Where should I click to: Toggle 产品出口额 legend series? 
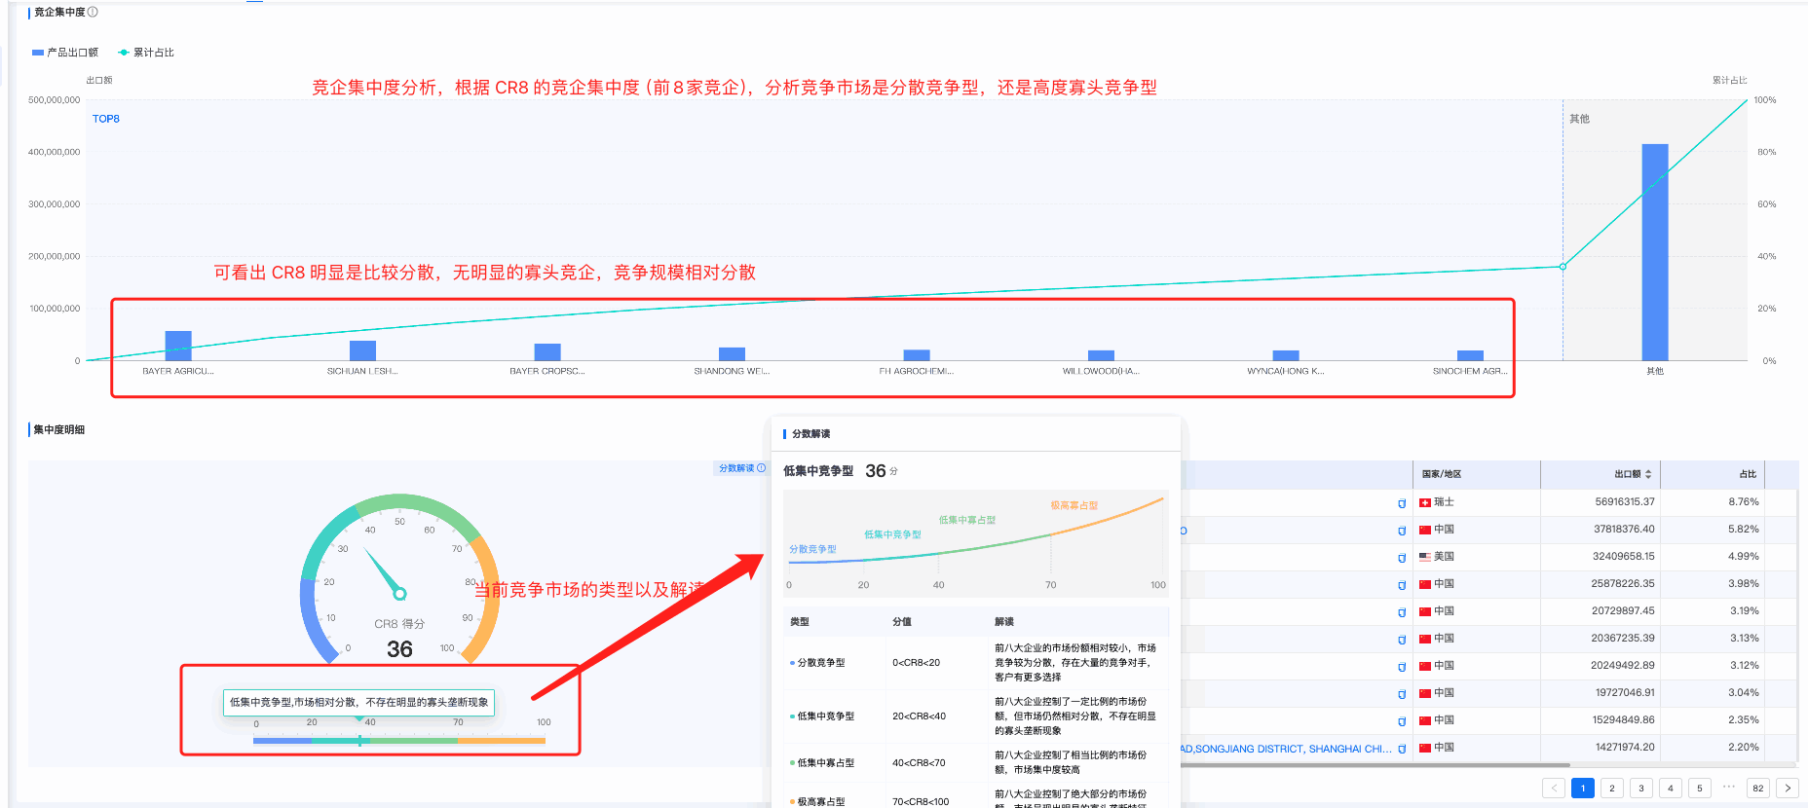[x=65, y=53]
